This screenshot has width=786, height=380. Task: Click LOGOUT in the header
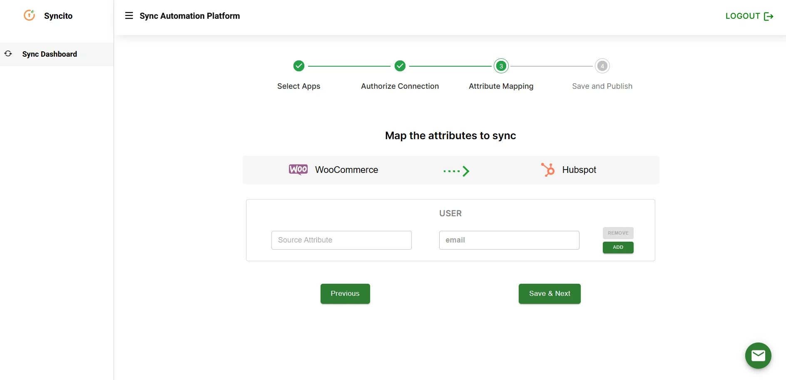tap(743, 16)
